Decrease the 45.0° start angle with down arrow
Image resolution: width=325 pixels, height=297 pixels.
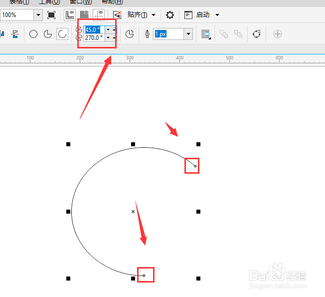click(x=108, y=29)
